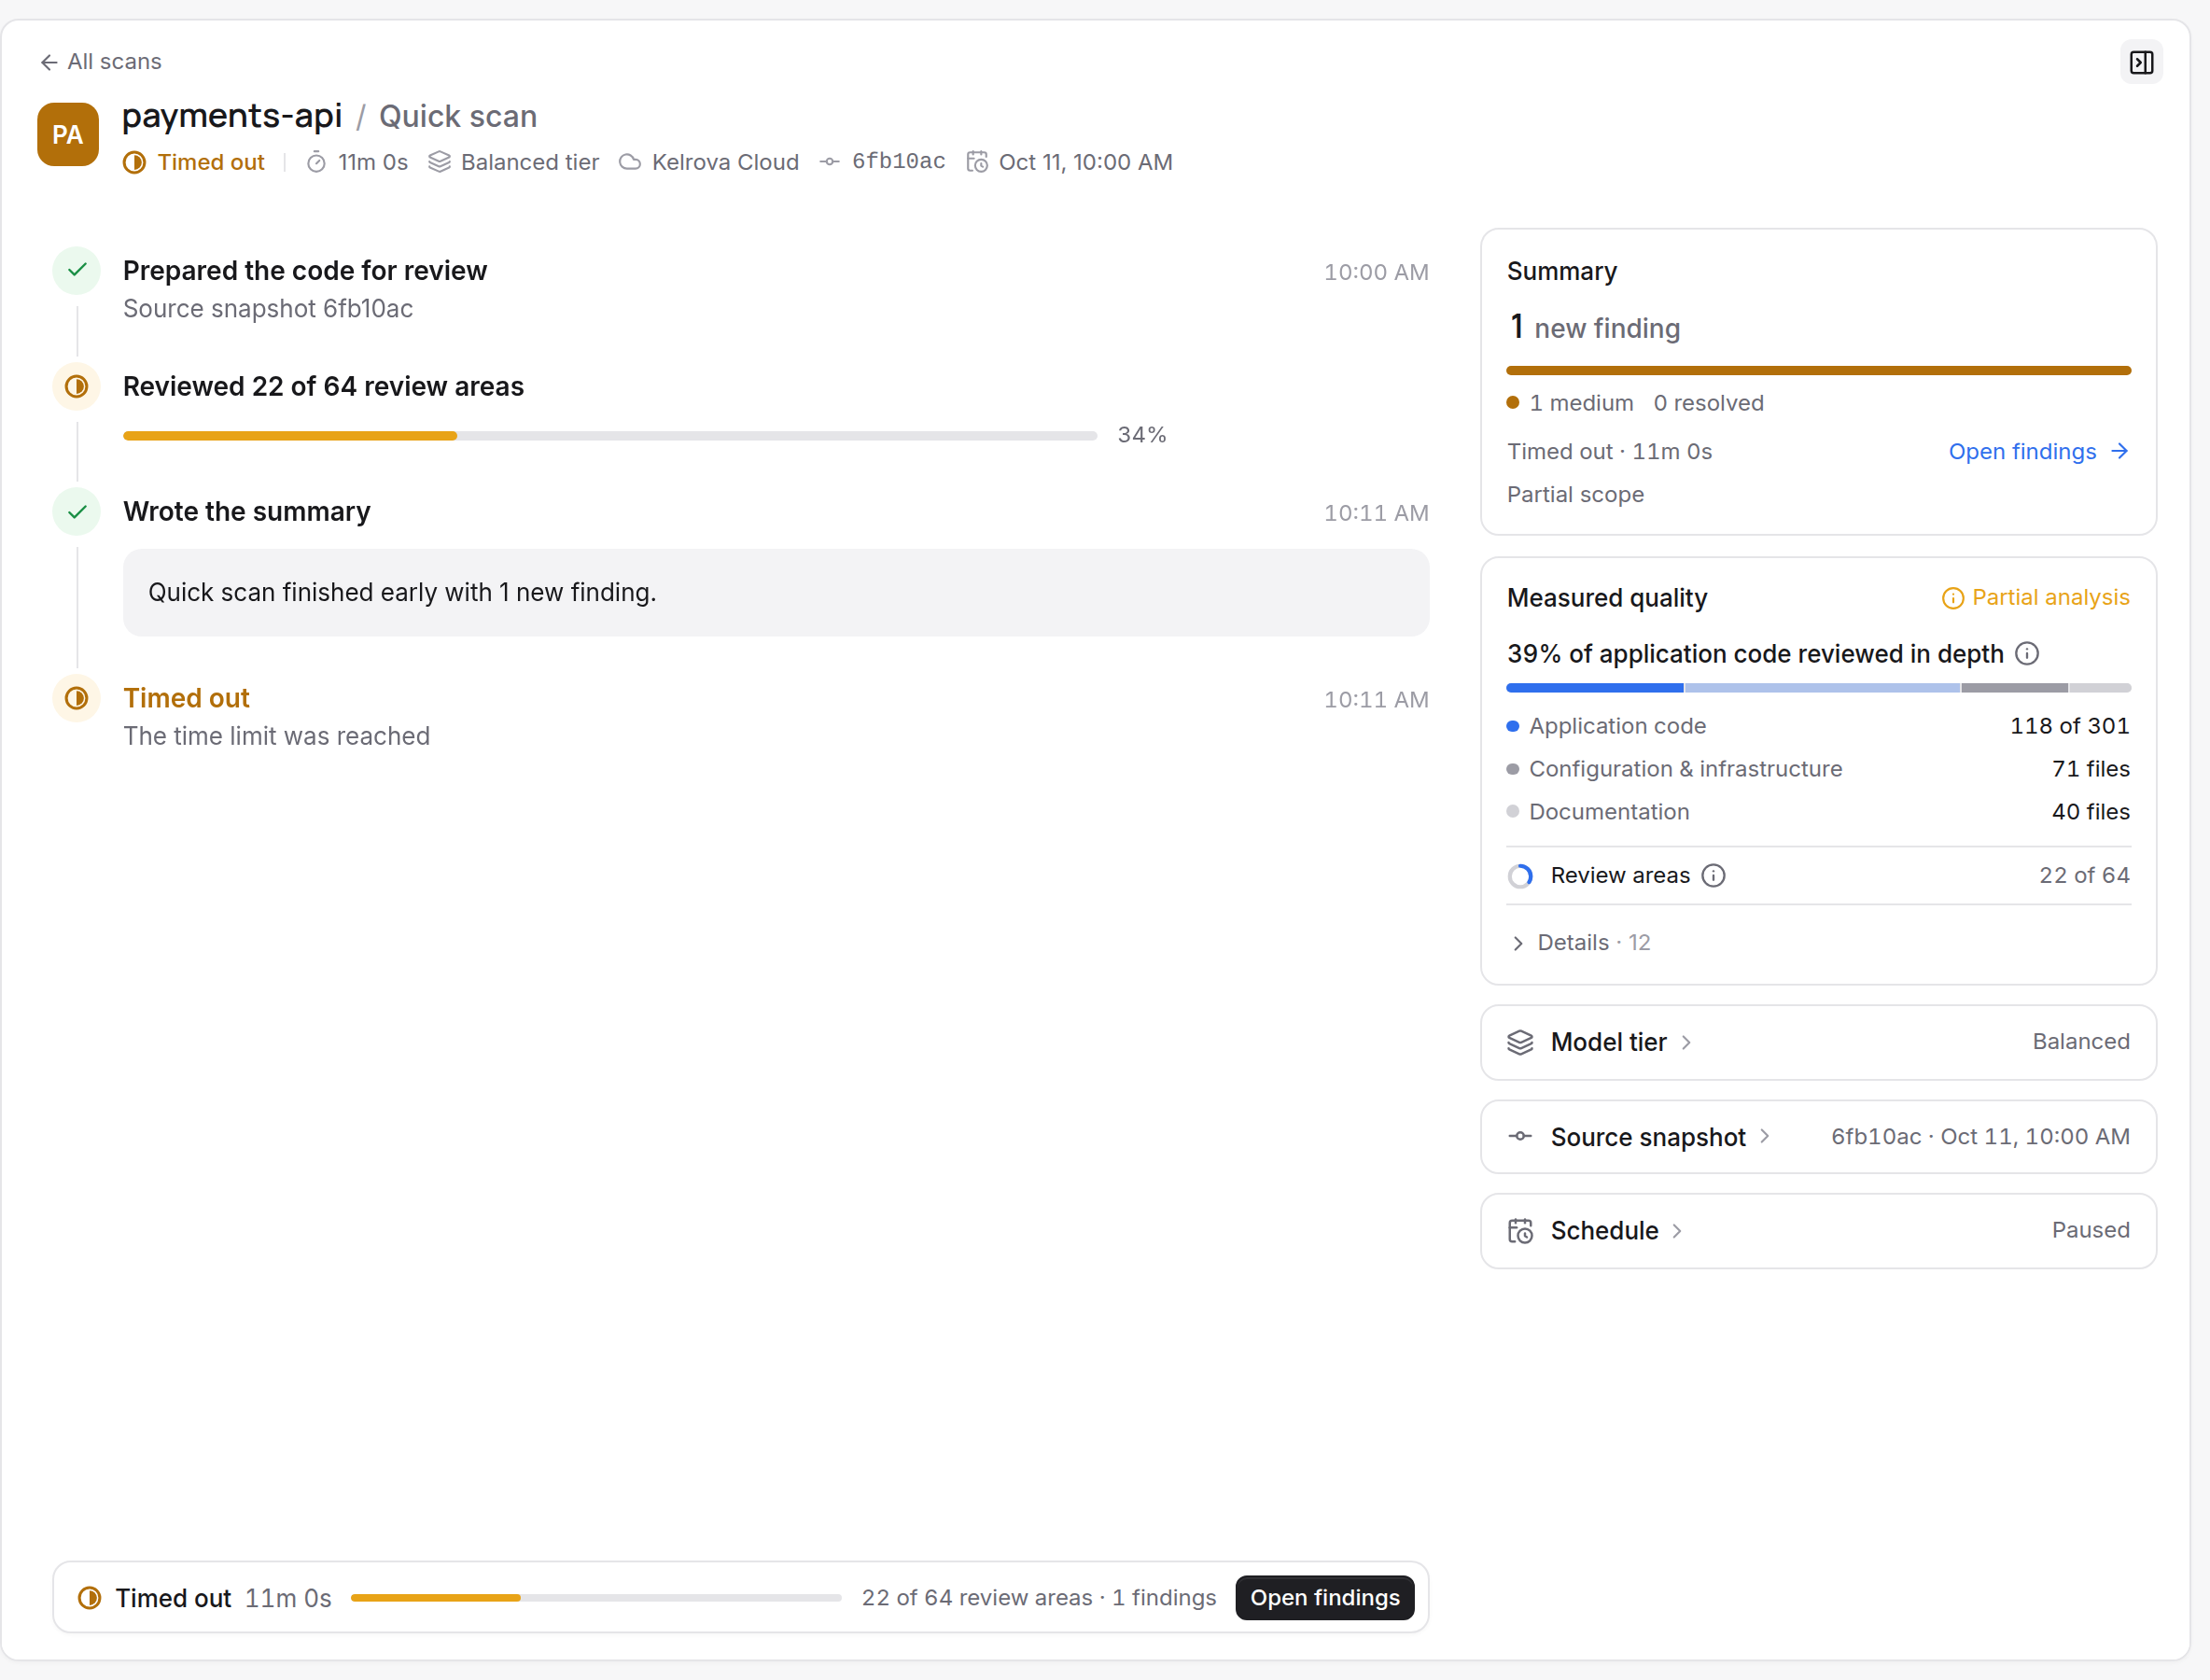Click Configuration & infrastructure '71 files'
2210x1680 pixels.
coord(1818,769)
